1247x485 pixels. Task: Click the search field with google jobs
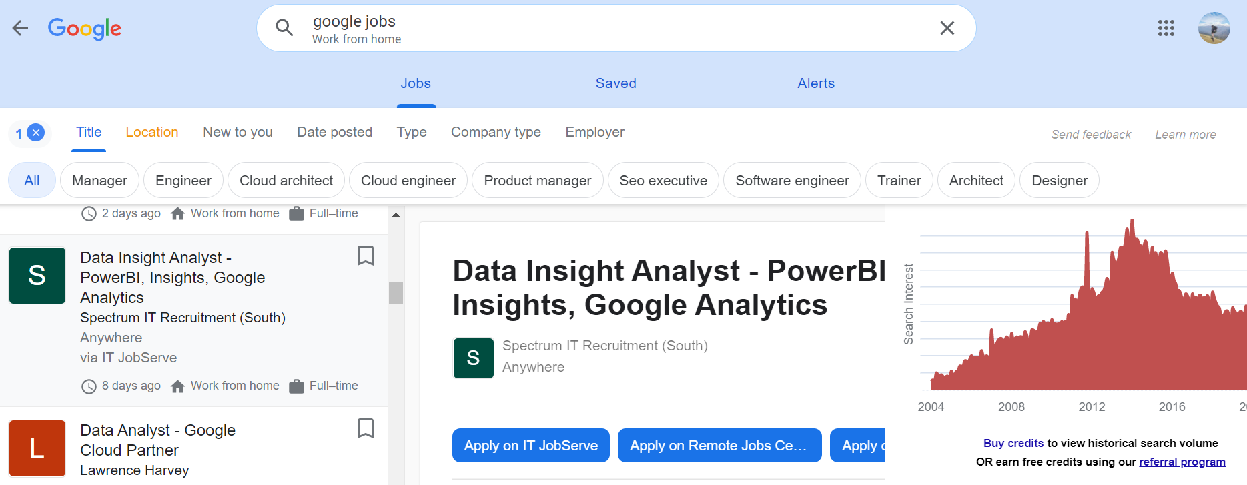click(616, 28)
